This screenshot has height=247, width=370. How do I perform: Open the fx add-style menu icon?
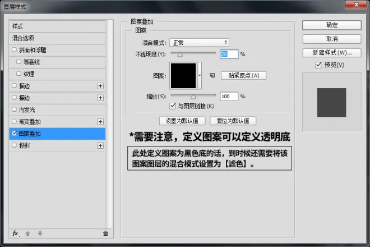click(x=16, y=234)
